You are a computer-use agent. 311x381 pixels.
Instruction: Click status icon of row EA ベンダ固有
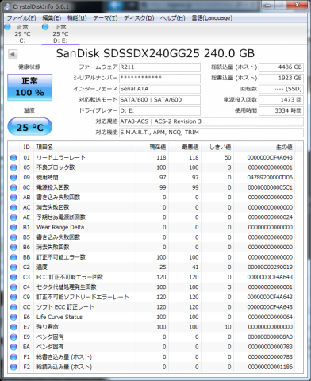click(x=13, y=347)
